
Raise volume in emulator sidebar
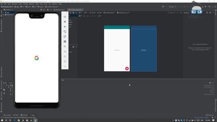[65, 22]
